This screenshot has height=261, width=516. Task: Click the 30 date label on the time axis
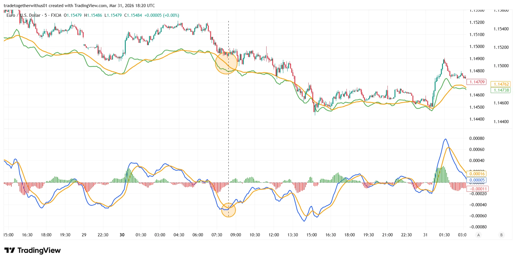coord(122,235)
